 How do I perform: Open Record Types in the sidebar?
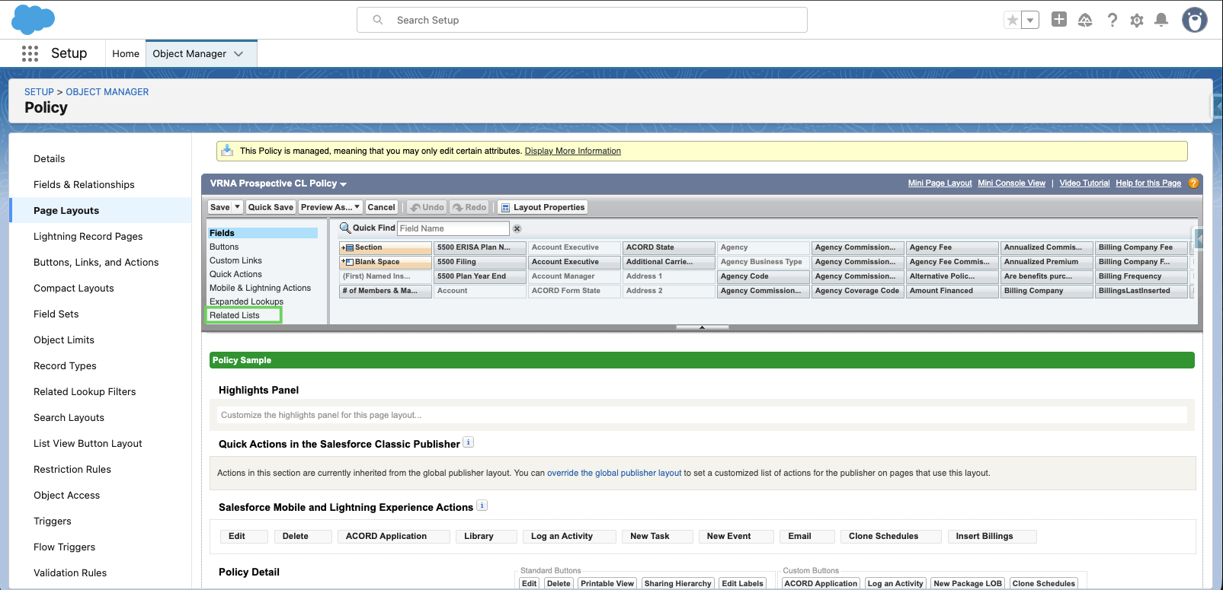tap(65, 365)
